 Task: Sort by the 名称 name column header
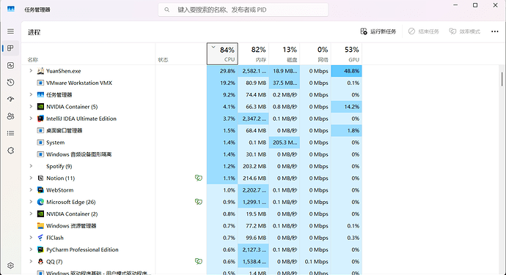[x=88, y=54]
